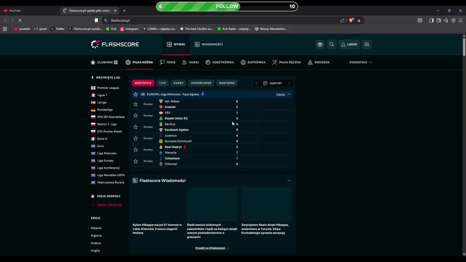
Task: Star the Juventus vs Borussia Dortmund match
Action: pyautogui.click(x=136, y=138)
